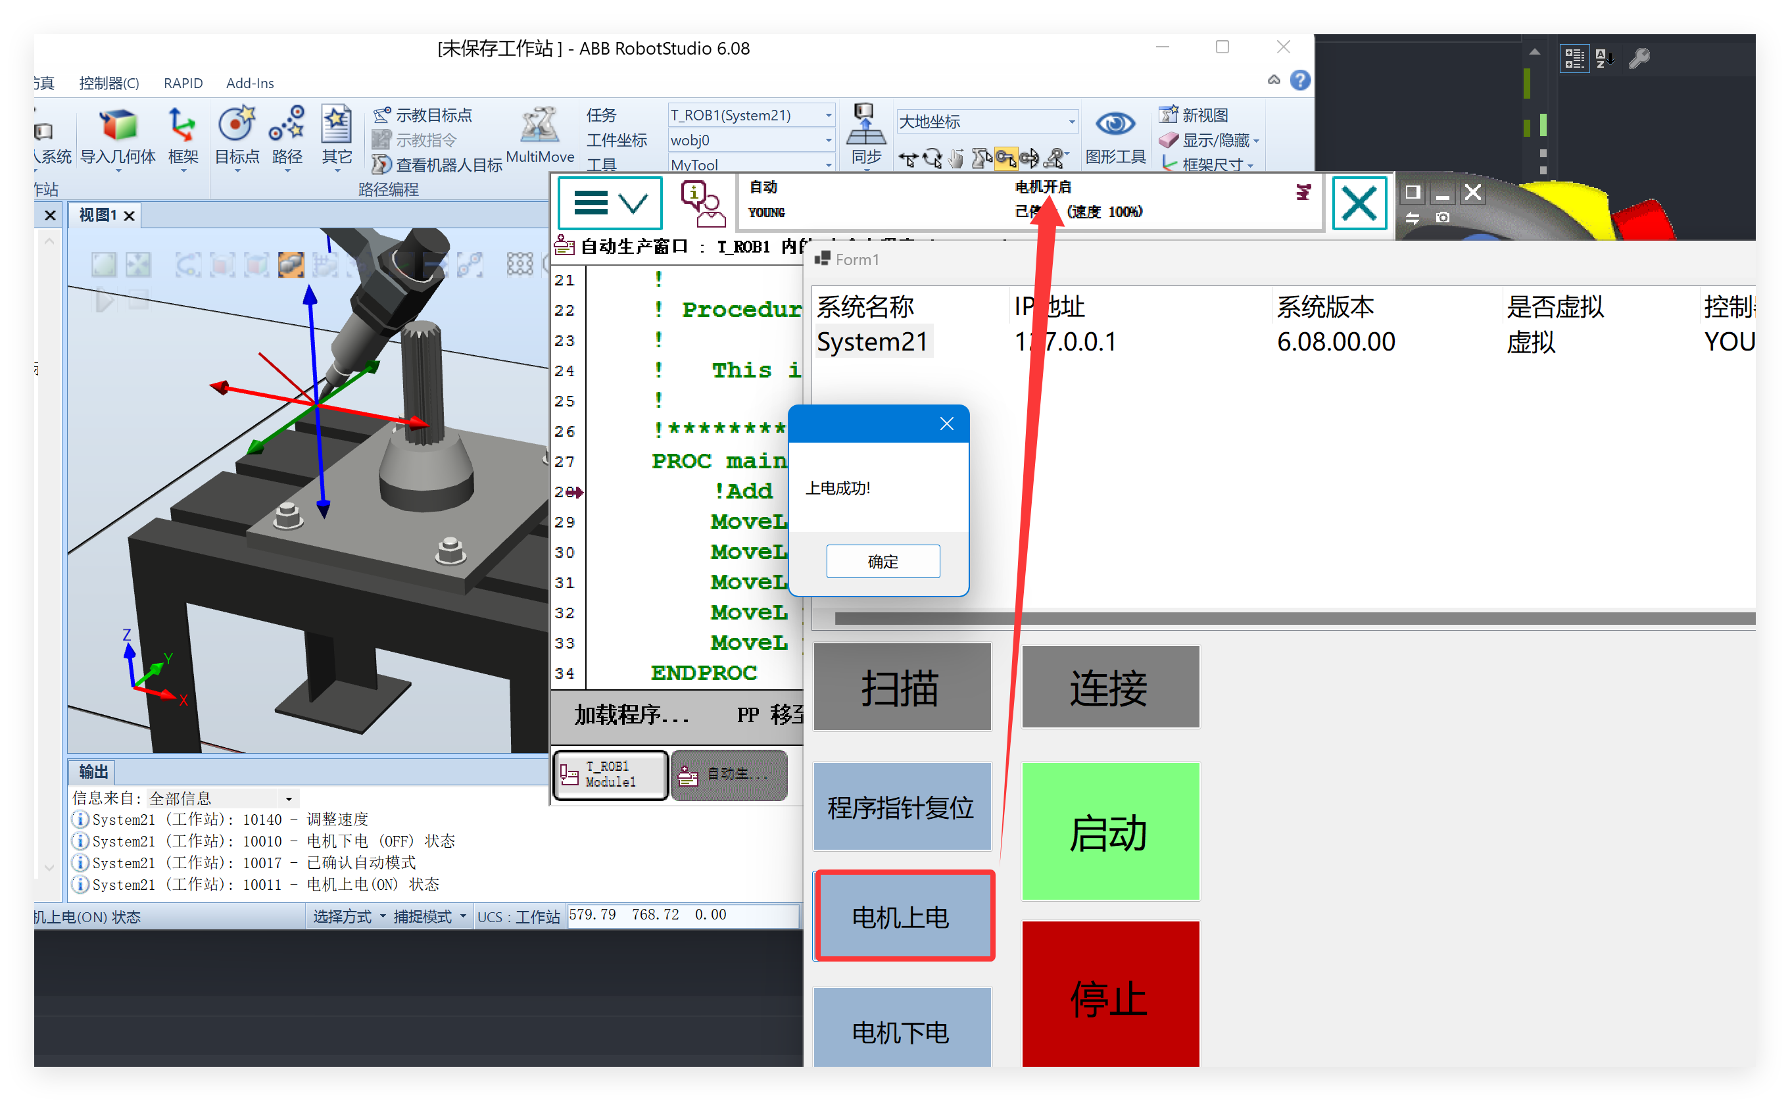The image size is (1790, 1101).
Task: Open the MultiMove tool
Action: (x=539, y=135)
